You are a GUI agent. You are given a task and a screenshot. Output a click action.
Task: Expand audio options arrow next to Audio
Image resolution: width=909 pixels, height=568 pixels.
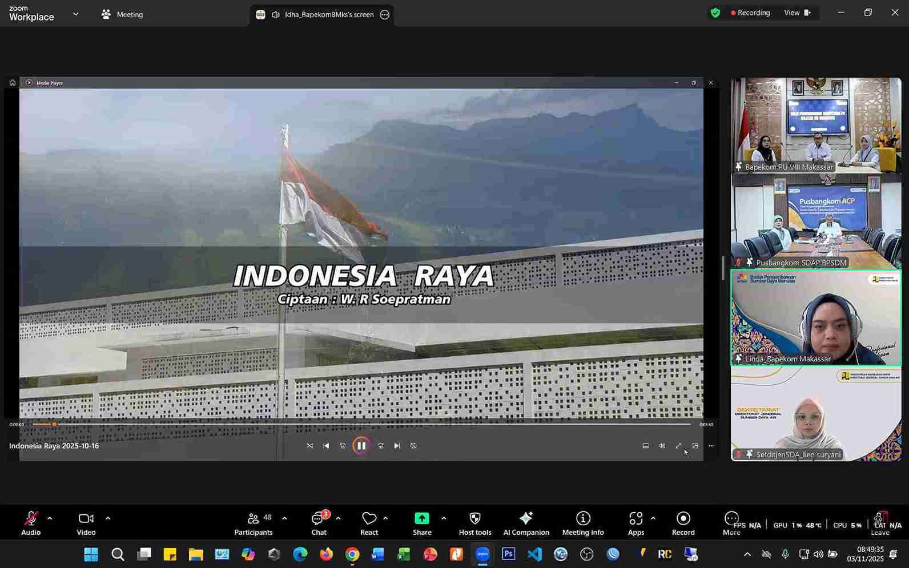tap(50, 518)
